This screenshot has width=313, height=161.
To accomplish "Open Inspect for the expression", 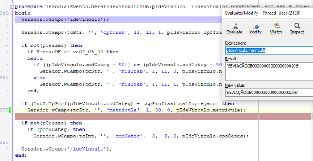I will 297,28.
